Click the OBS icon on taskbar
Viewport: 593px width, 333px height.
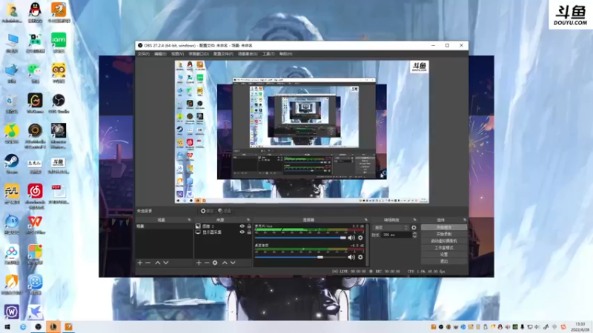[38, 327]
